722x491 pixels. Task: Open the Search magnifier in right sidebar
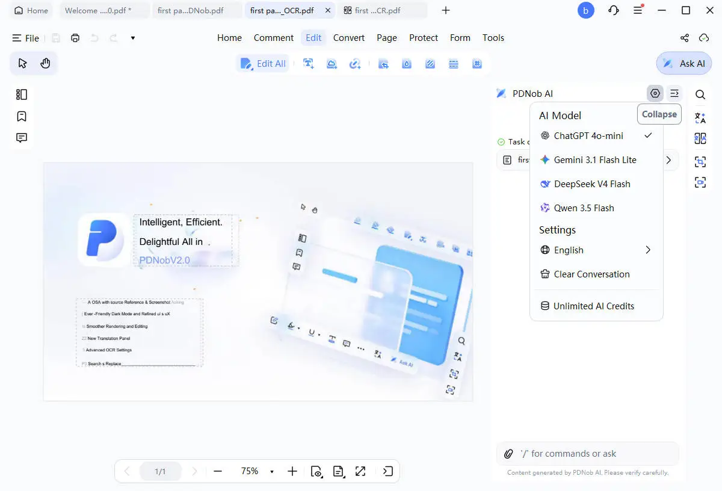[x=700, y=94]
